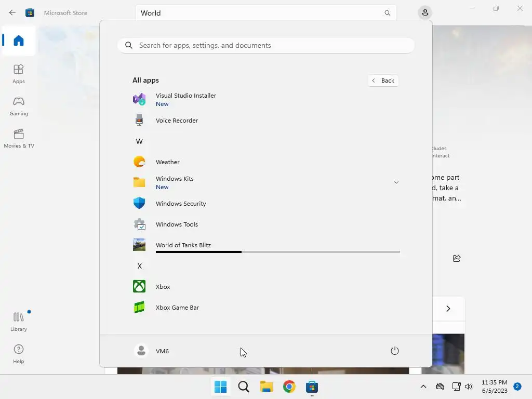The width and height of the screenshot is (532, 399).
Task: Click the share icon in Microsoft Store
Action: [457, 258]
